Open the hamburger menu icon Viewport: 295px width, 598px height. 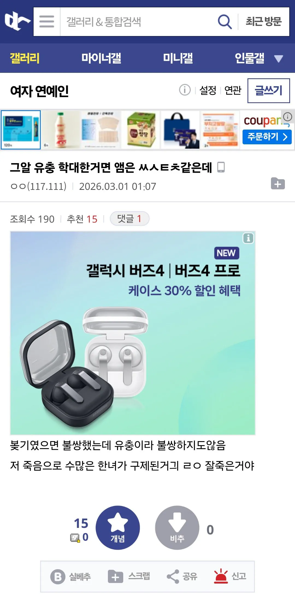pos(47,22)
